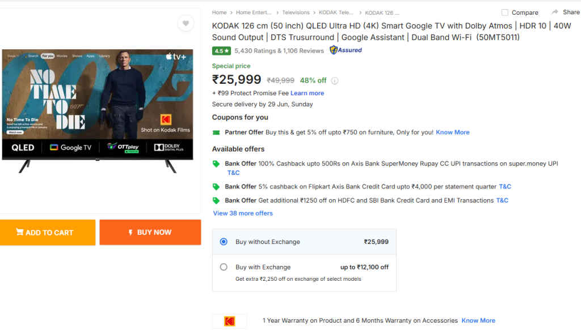Open the price details info icon
The width and height of the screenshot is (581, 330).
coord(334,80)
